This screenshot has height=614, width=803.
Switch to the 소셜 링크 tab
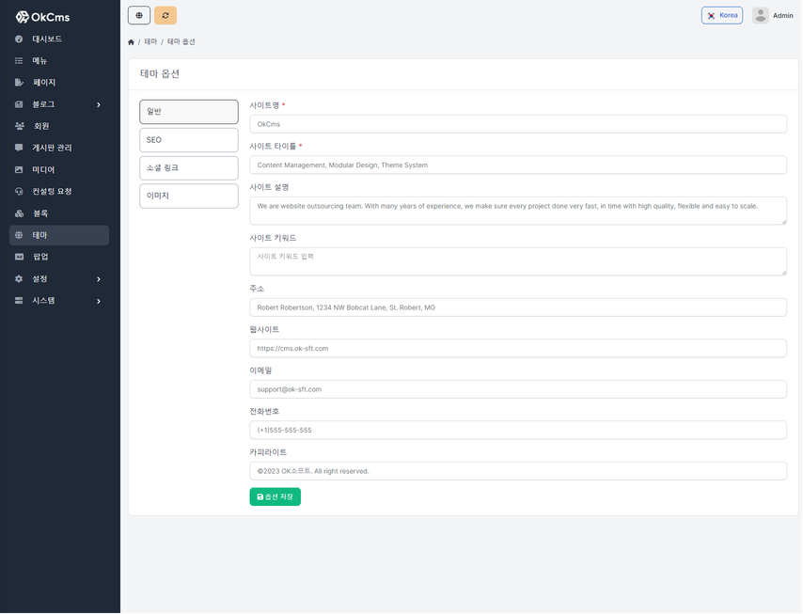[189, 168]
